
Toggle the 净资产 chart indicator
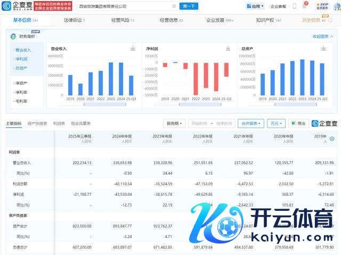click(x=21, y=83)
